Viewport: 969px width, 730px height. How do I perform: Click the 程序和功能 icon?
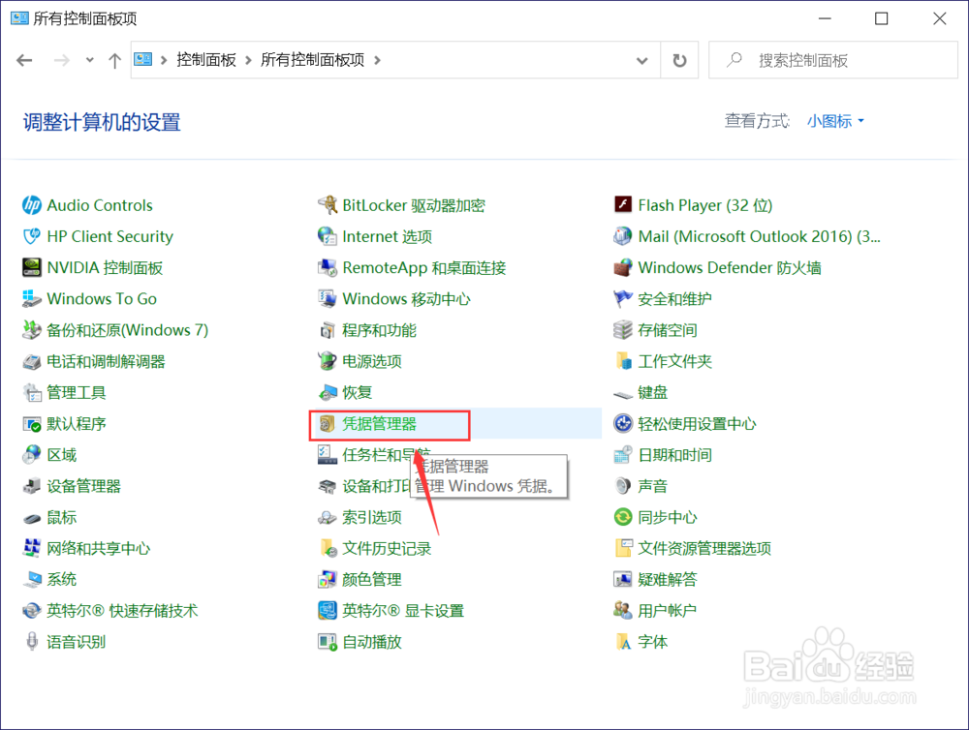click(327, 330)
